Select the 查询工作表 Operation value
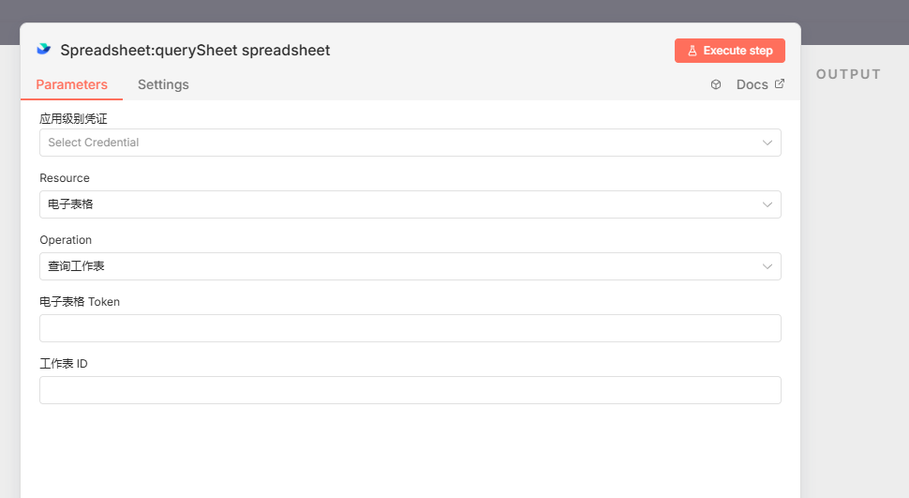Viewport: 909px width, 498px height. (77, 266)
